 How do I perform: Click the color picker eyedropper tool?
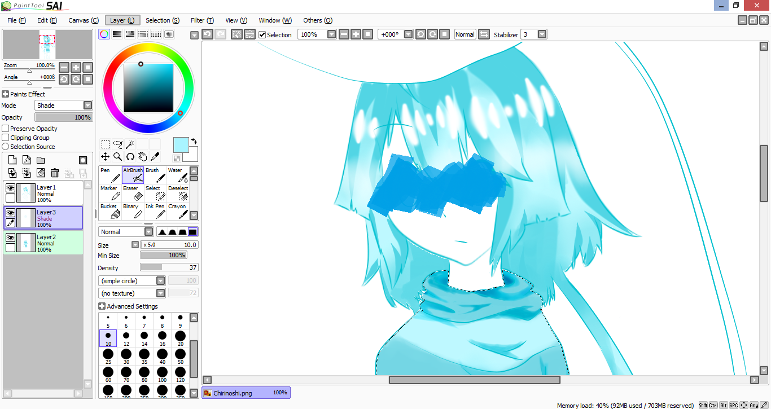pos(155,156)
